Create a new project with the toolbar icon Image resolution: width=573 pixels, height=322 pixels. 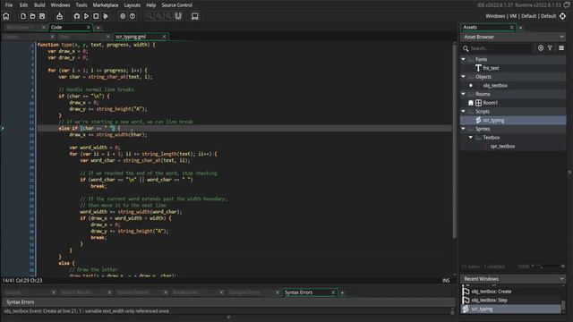pyautogui.click(x=23, y=16)
